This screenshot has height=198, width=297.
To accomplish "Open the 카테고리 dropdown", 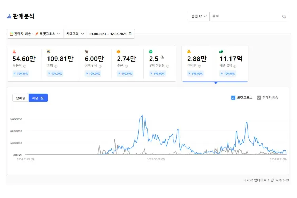I will 75,34.
